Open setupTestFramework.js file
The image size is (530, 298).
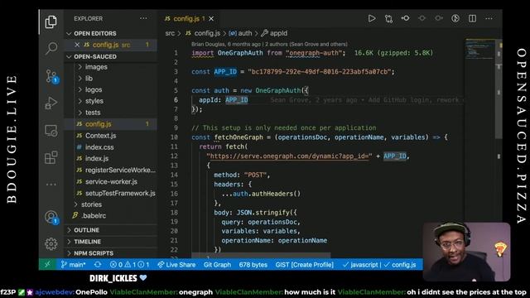[x=120, y=193]
